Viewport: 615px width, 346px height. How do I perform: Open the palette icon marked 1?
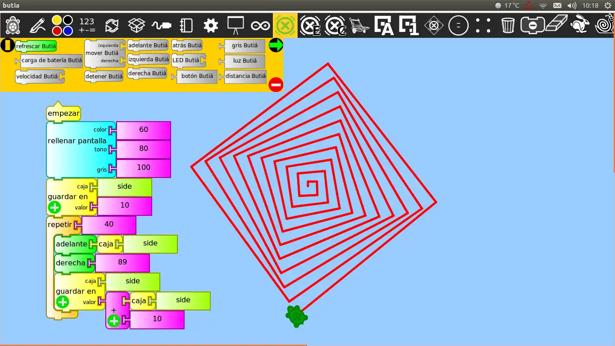click(x=409, y=25)
